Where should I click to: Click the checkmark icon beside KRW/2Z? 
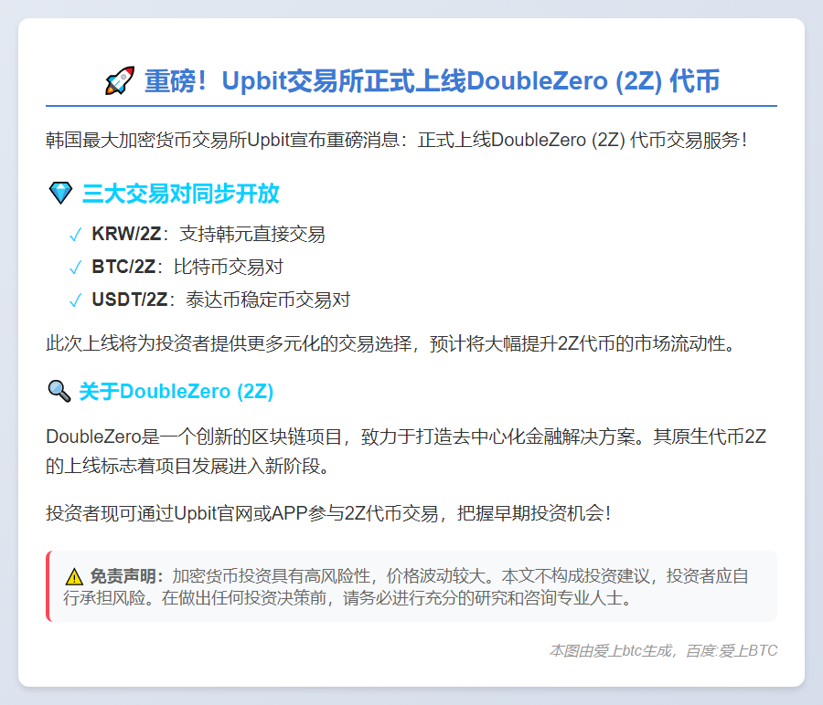click(75, 235)
